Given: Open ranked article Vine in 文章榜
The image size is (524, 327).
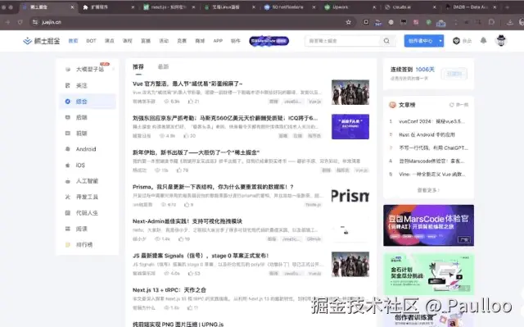Looking at the screenshot, I should (431, 175).
